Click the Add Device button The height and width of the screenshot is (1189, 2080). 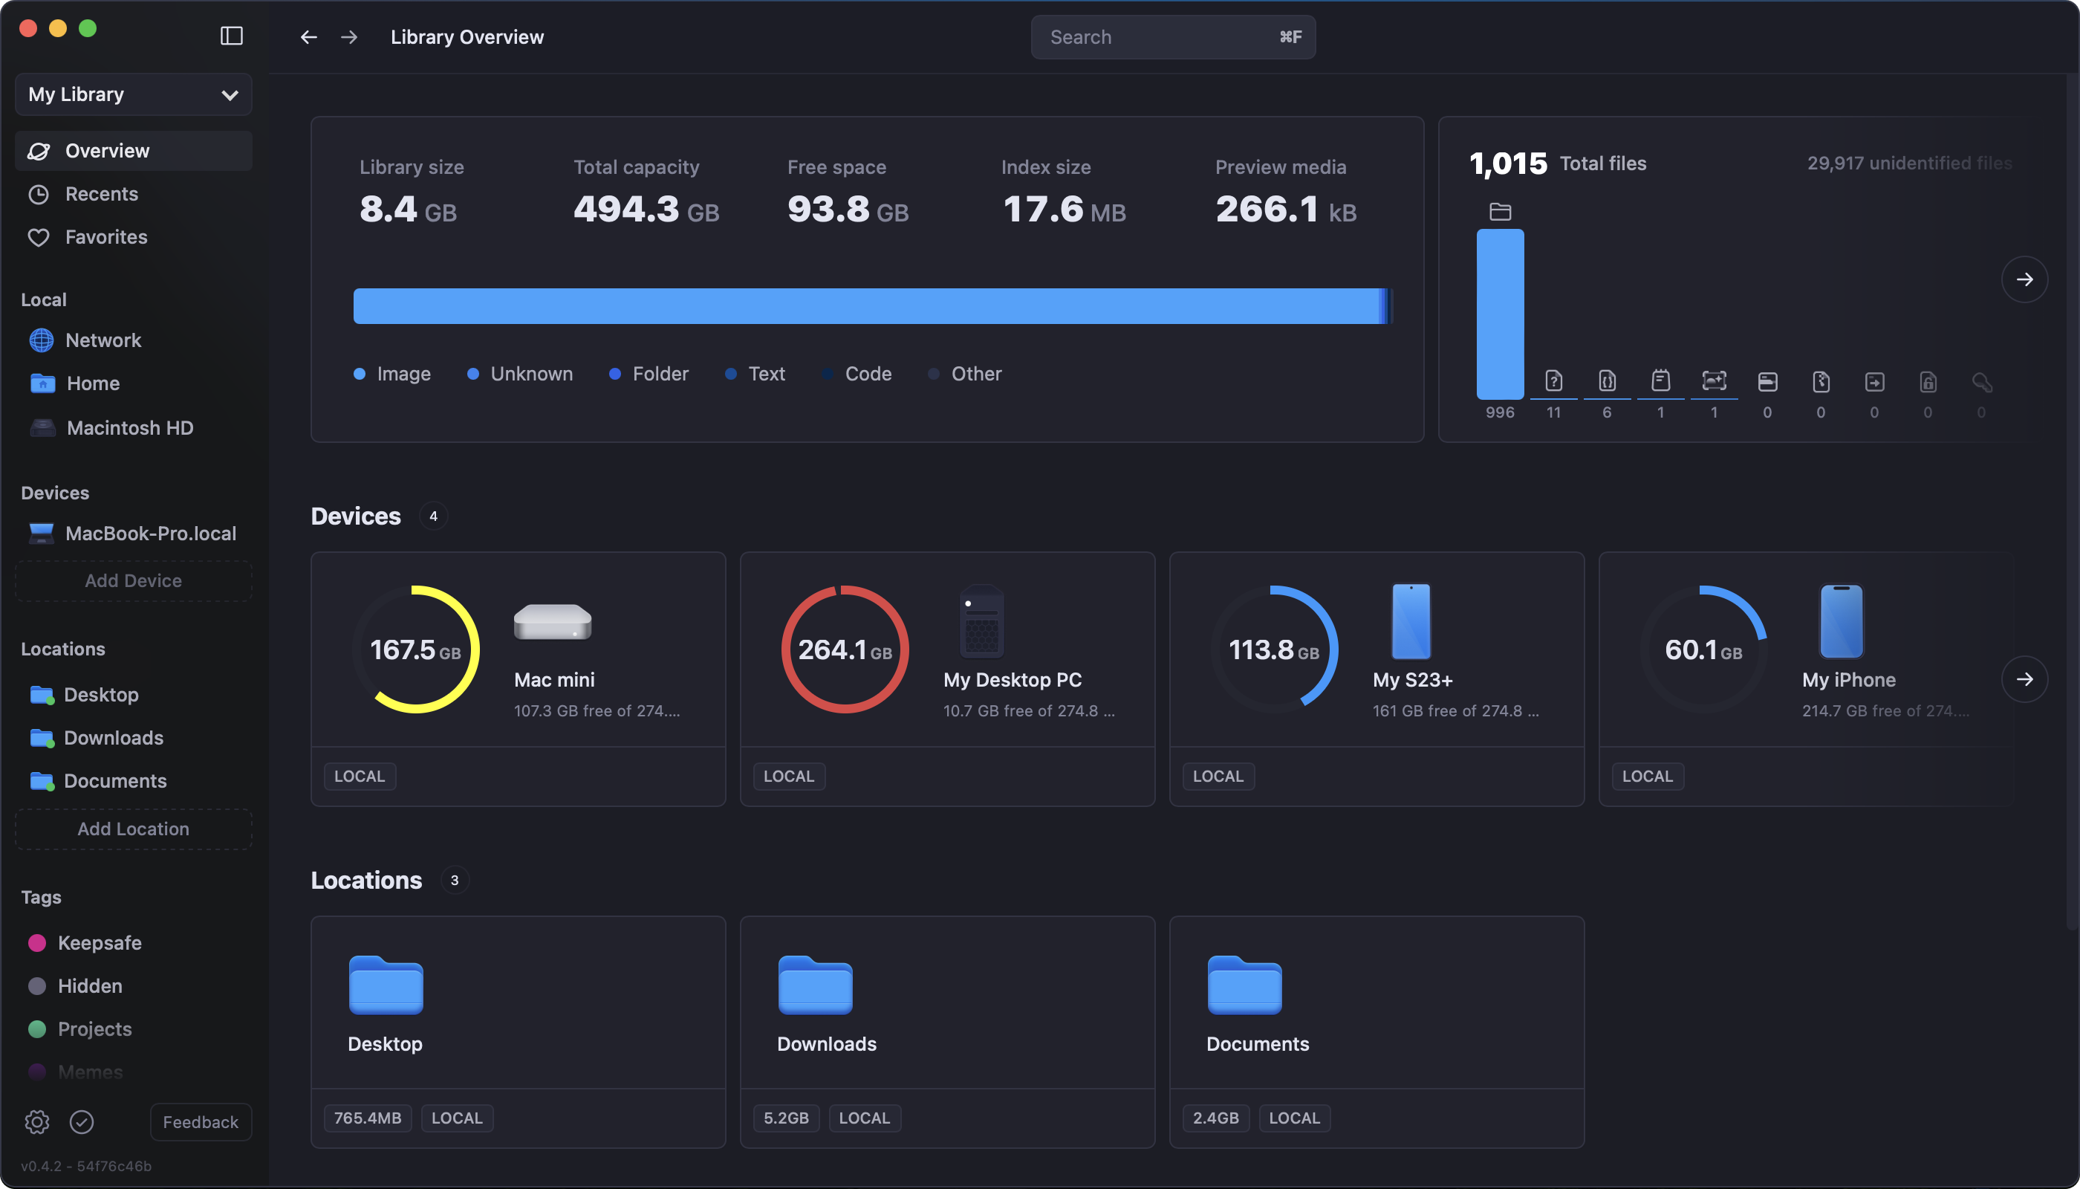coord(133,580)
